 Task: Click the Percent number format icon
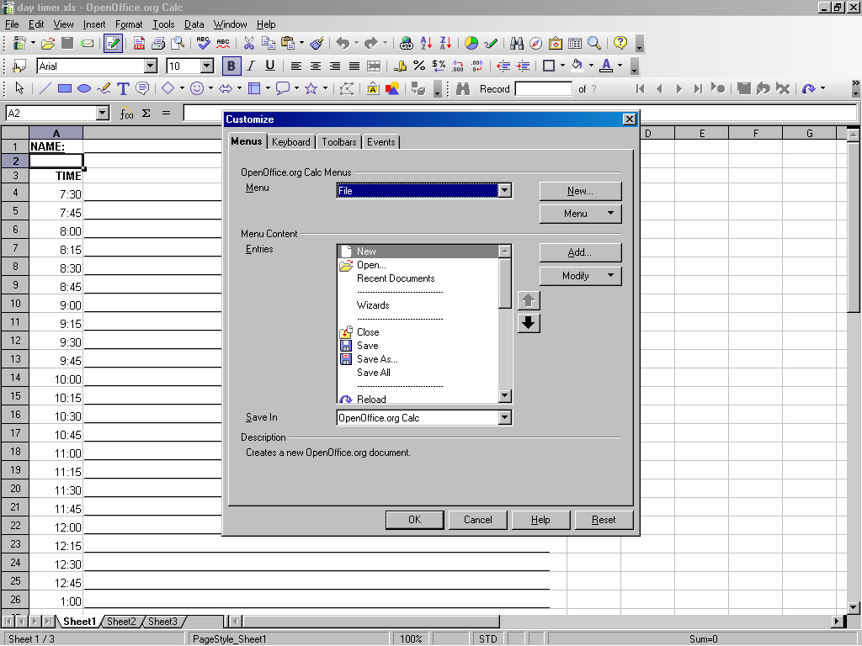pyautogui.click(x=419, y=66)
